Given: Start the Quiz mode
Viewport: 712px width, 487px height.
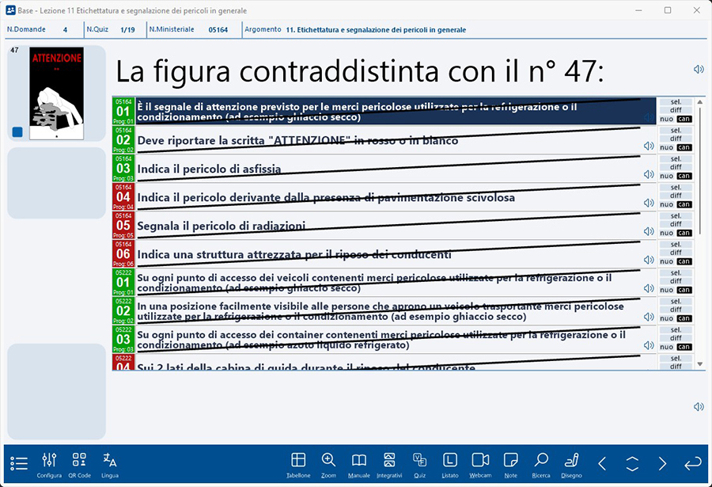Looking at the screenshot, I should (419, 464).
